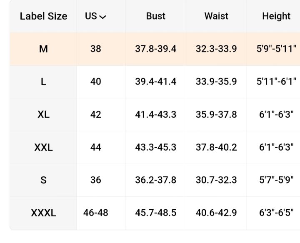The height and width of the screenshot is (243, 300).
Task: Select the XL label size cell
Action: coord(43,114)
